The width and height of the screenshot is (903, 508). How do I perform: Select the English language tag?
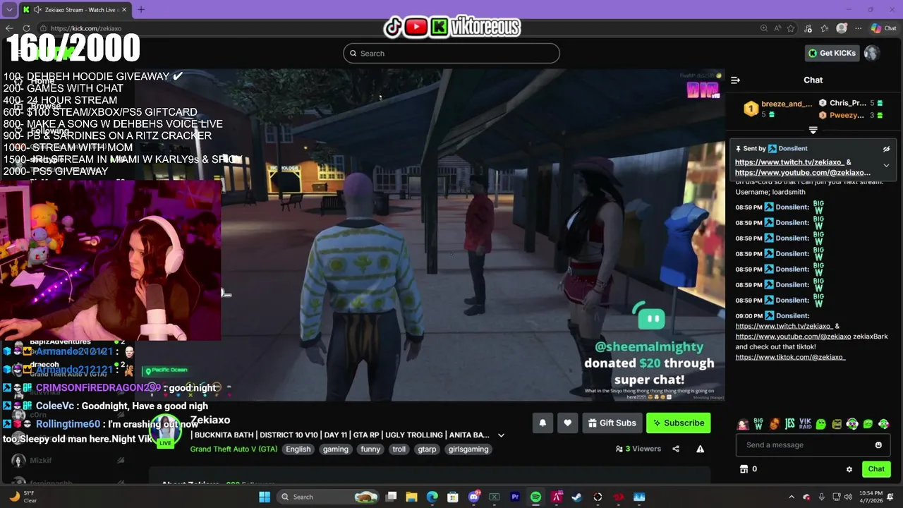[298, 449]
